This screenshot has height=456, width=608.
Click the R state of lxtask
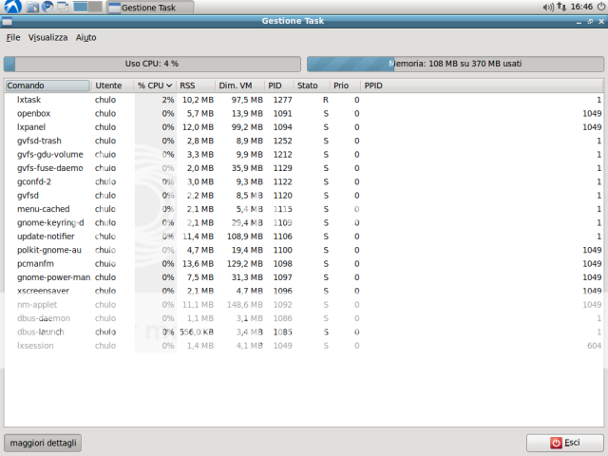(326, 100)
